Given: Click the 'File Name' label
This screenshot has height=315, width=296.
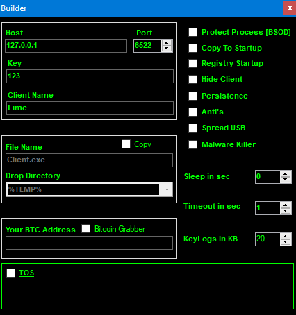Looking at the screenshot, I should click(24, 147).
